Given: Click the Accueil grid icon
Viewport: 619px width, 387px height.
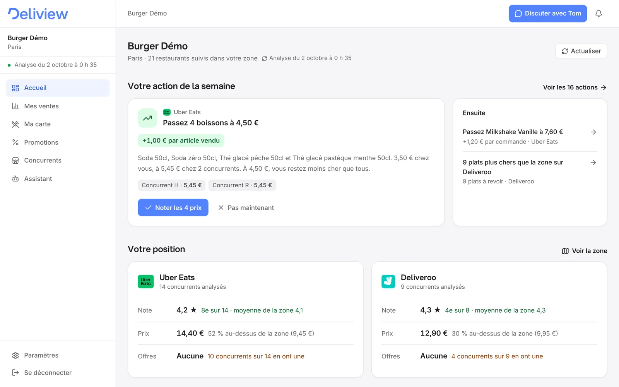Looking at the screenshot, I should tap(15, 88).
